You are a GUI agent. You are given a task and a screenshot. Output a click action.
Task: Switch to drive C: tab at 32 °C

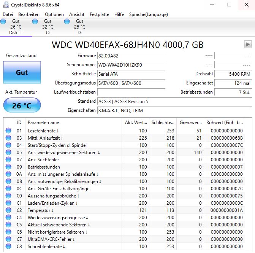(48, 27)
